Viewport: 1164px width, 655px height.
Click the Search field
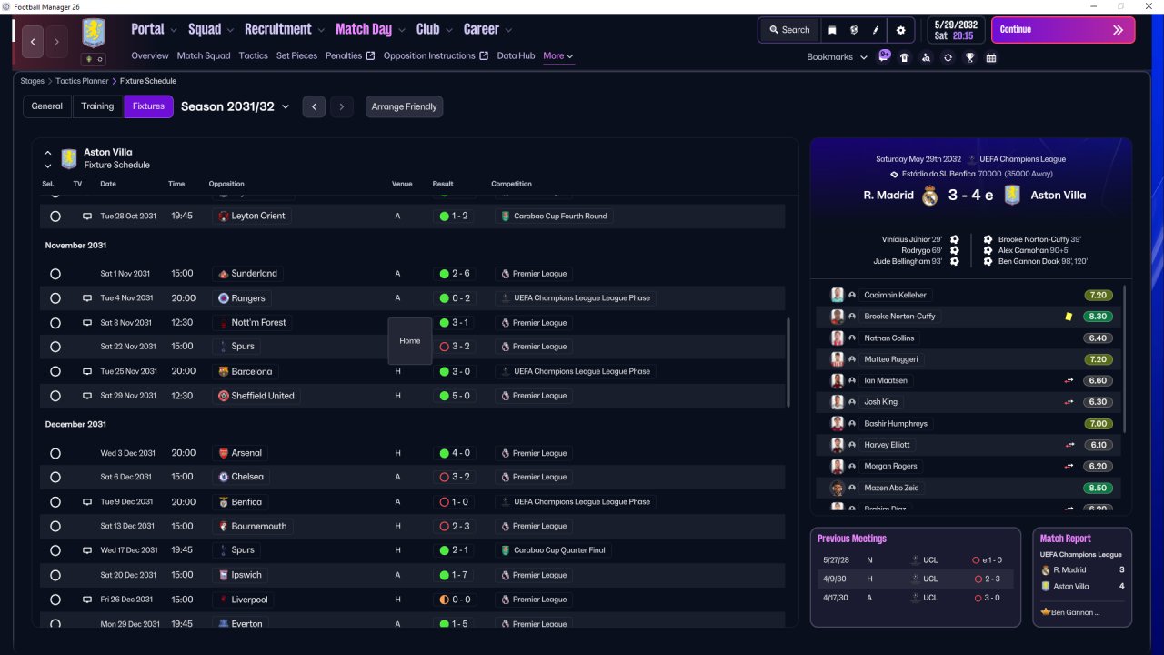[788, 30]
